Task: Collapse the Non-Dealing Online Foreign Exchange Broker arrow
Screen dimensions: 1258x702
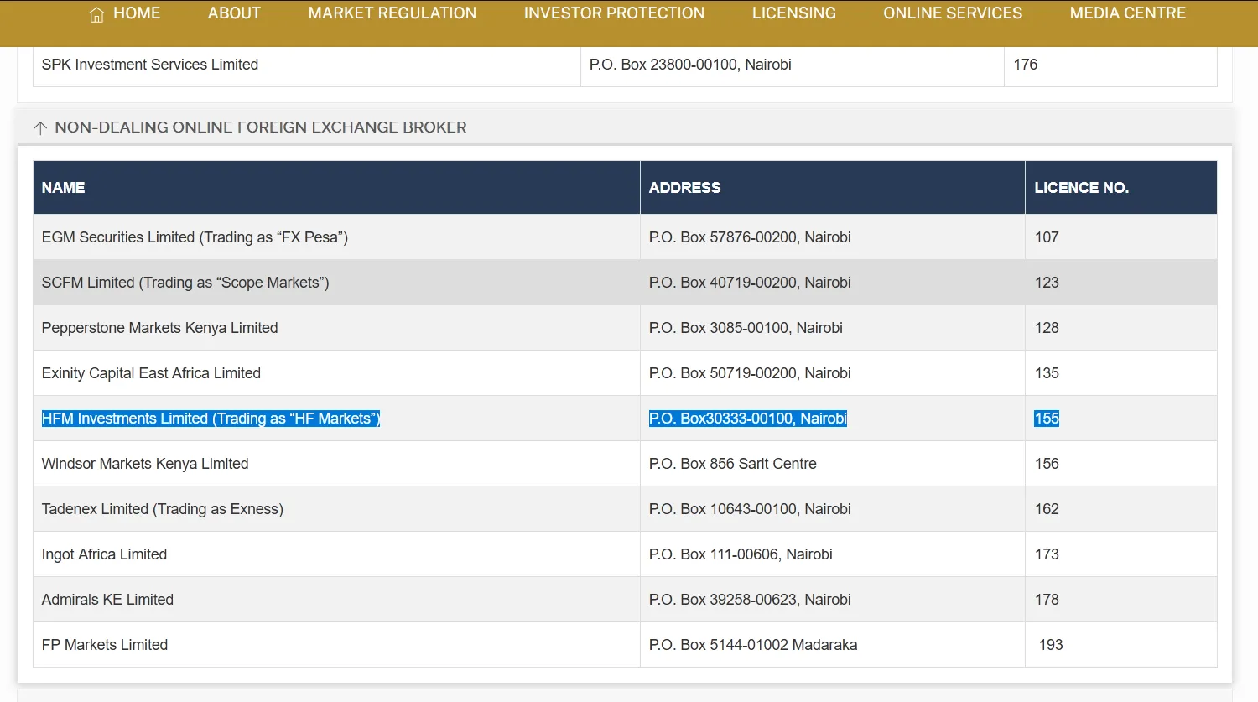Action: click(x=40, y=128)
